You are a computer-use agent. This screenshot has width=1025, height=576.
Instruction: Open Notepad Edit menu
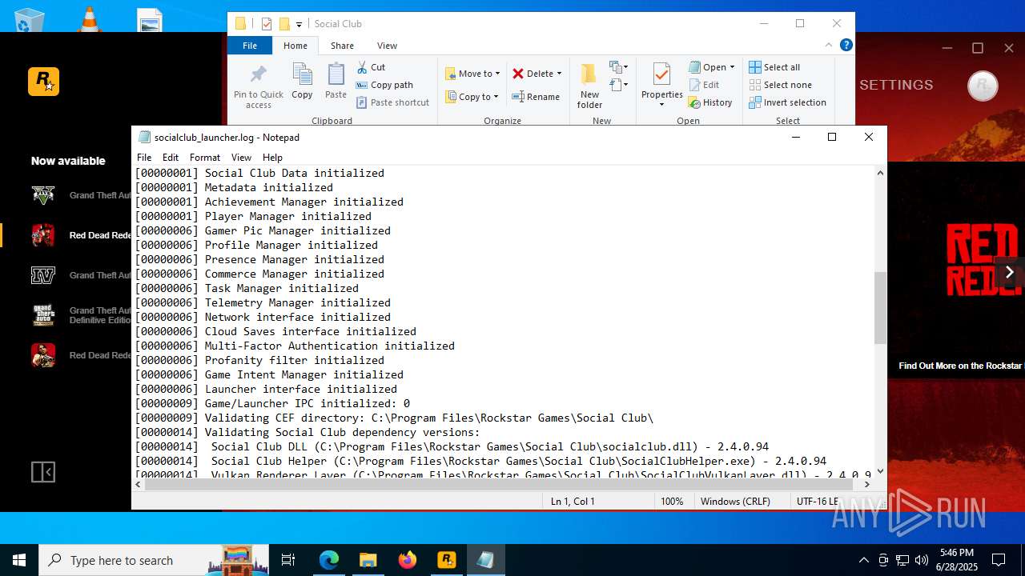171,158
